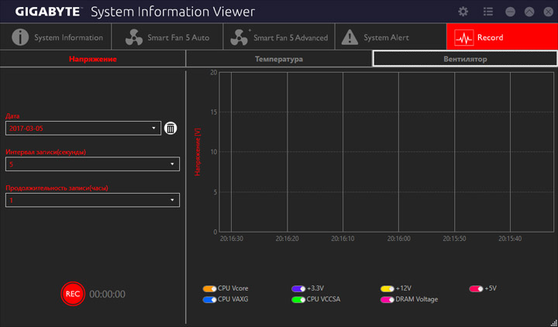Viewport: 558px width, 327px height.
Task: Toggle the +3.3V purple switch
Action: pos(298,288)
